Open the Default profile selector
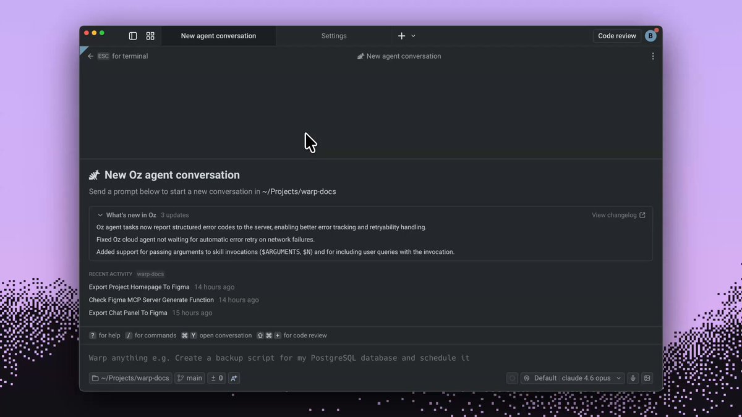 (540, 378)
